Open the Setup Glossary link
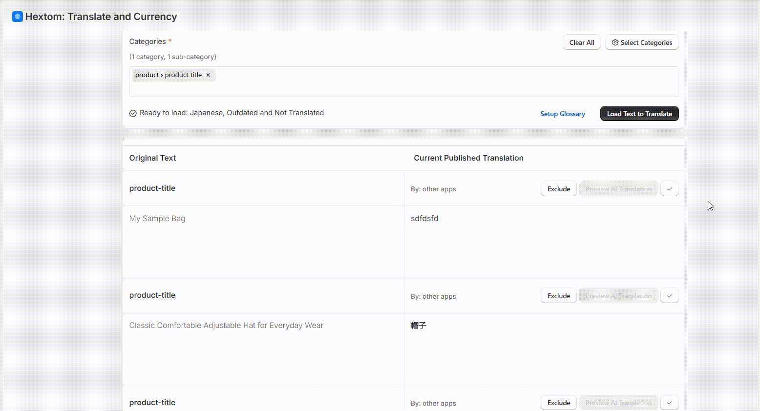The image size is (760, 411). tap(563, 114)
